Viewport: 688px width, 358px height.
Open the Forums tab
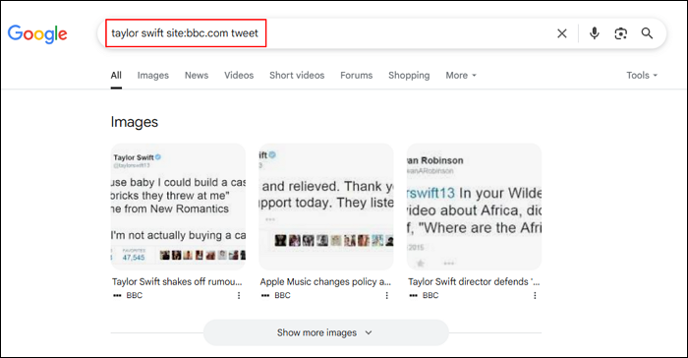(x=356, y=75)
